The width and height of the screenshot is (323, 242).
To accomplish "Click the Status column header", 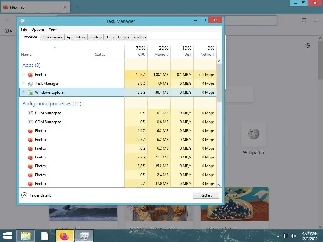I will click(x=109, y=51).
